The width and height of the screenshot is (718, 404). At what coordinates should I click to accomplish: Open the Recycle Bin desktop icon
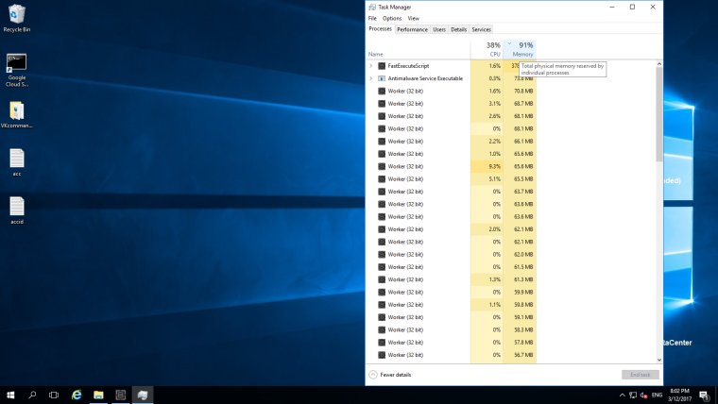coord(17,15)
